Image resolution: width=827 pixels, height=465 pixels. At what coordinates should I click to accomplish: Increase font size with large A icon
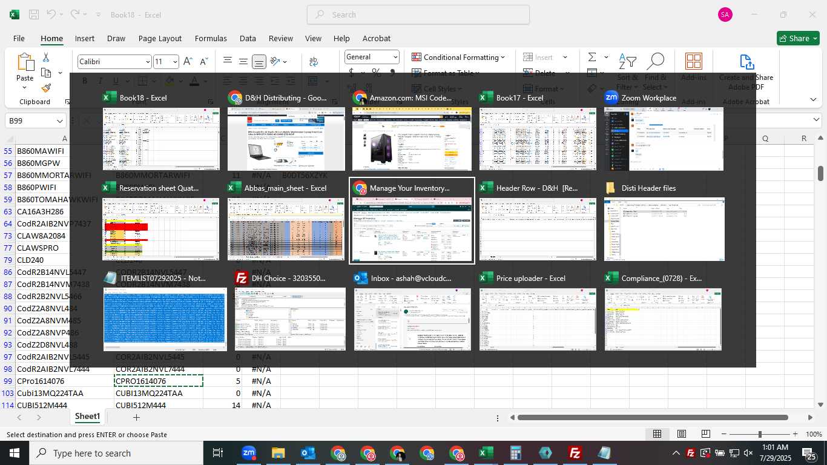(x=188, y=61)
